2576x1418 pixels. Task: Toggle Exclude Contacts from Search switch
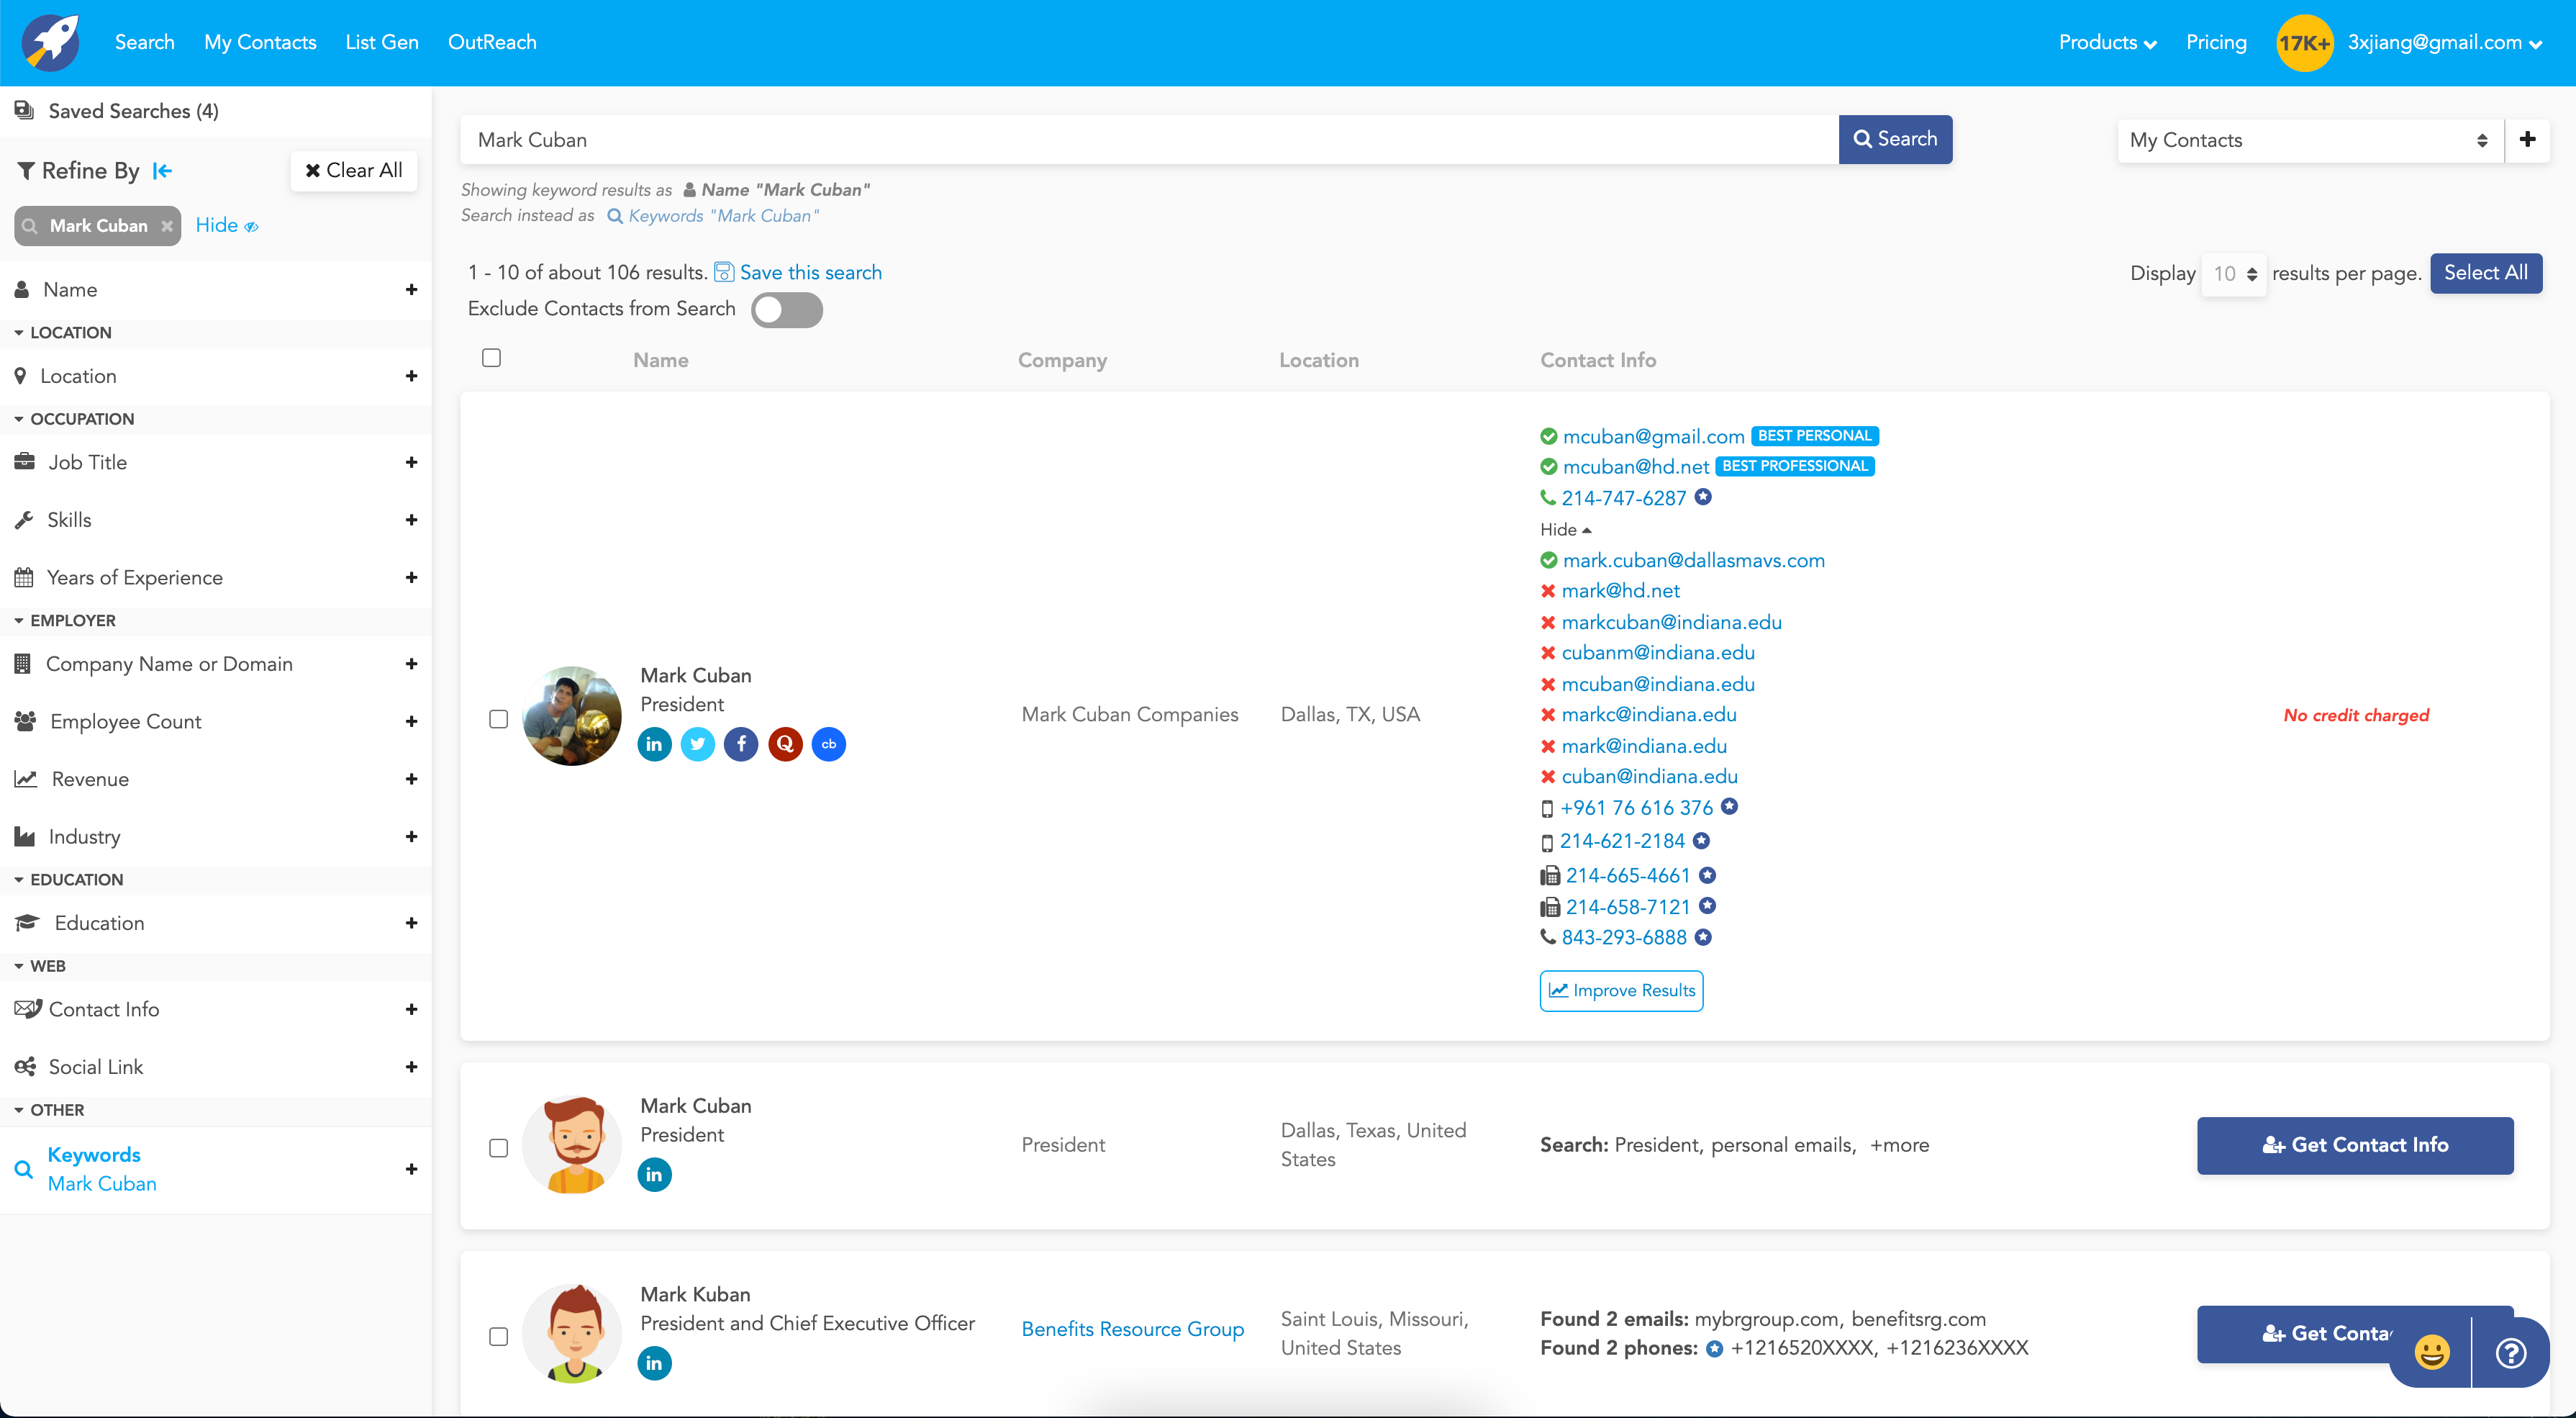(787, 310)
